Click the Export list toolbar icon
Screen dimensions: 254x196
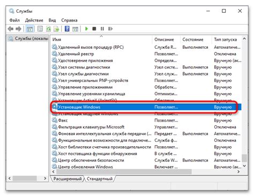pyautogui.click(x=56, y=29)
